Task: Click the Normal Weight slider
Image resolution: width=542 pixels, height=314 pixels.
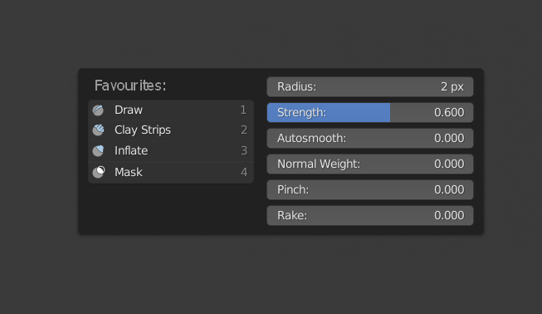Action: coord(370,164)
